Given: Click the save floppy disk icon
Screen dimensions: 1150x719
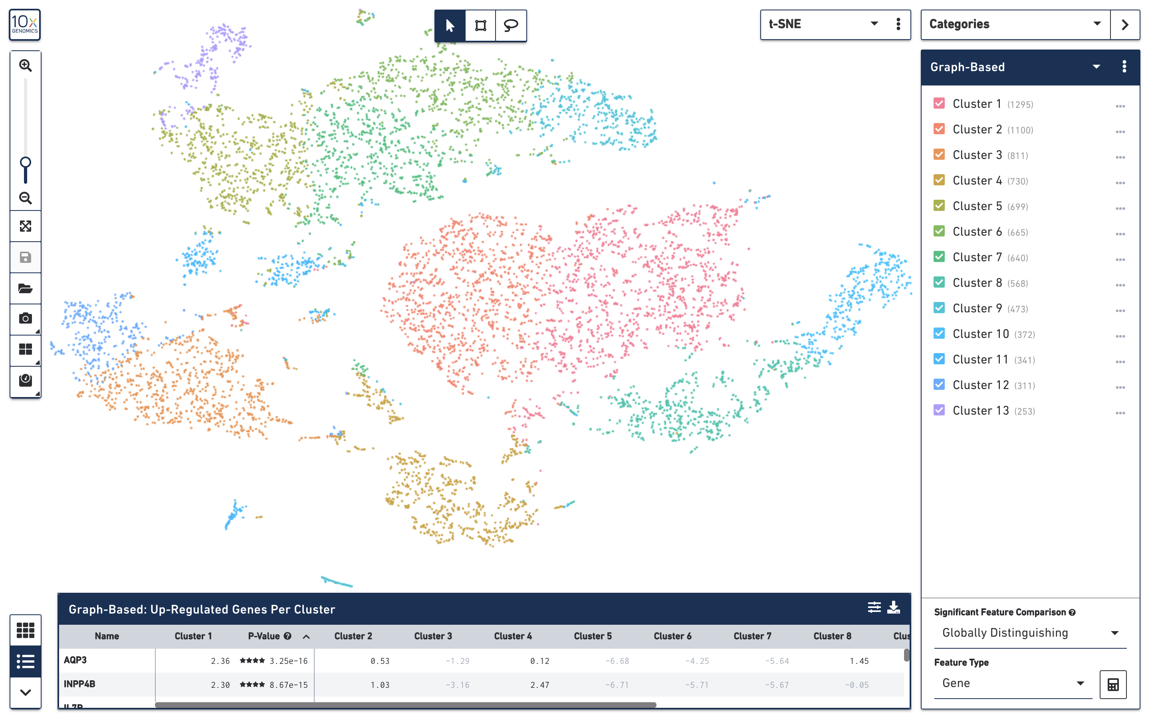Looking at the screenshot, I should point(25,257).
